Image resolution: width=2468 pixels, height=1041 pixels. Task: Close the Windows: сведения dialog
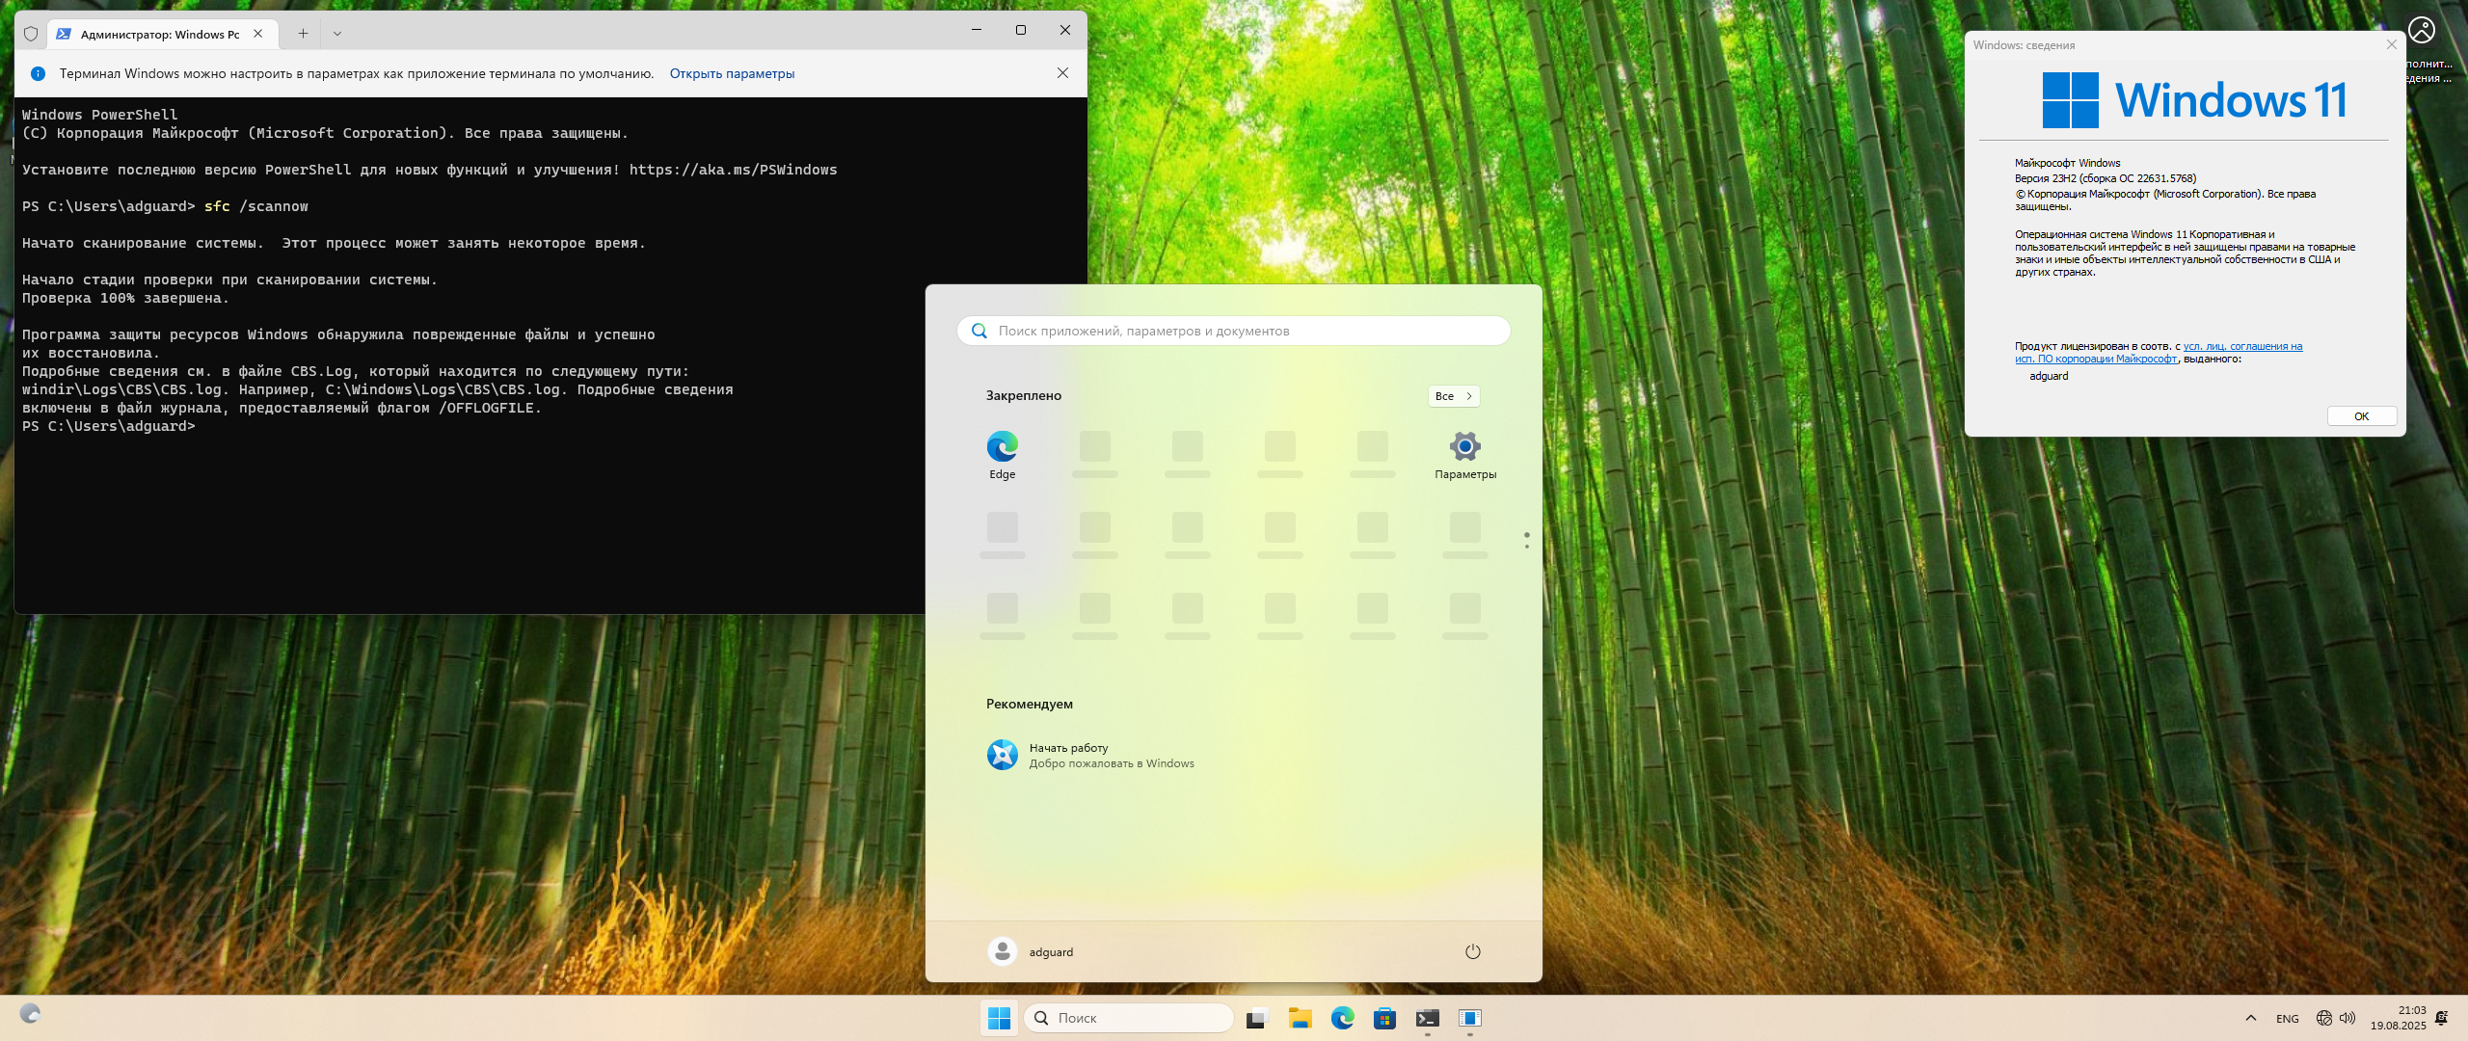click(x=2391, y=45)
